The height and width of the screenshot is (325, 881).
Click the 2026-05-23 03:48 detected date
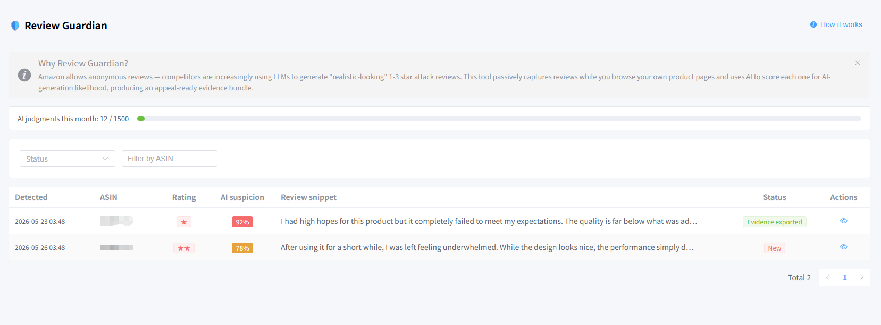click(x=40, y=222)
